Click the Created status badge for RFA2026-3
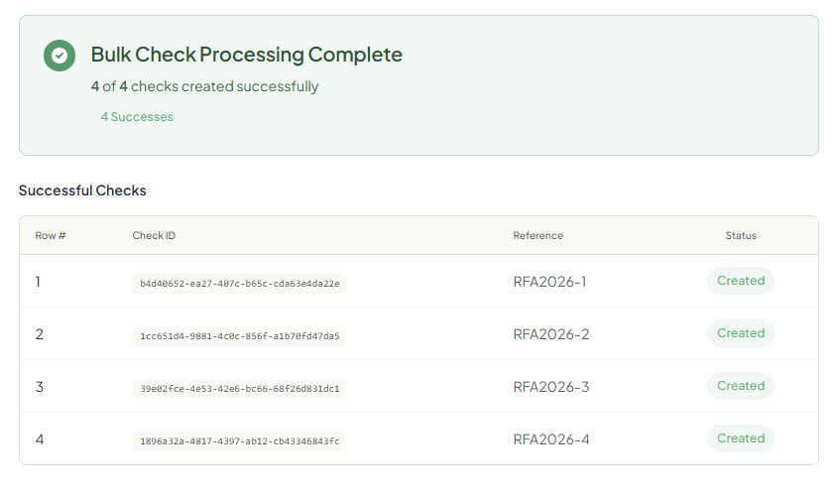 coord(740,386)
